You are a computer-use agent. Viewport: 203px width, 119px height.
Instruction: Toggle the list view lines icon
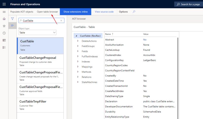click(x=12, y=26)
